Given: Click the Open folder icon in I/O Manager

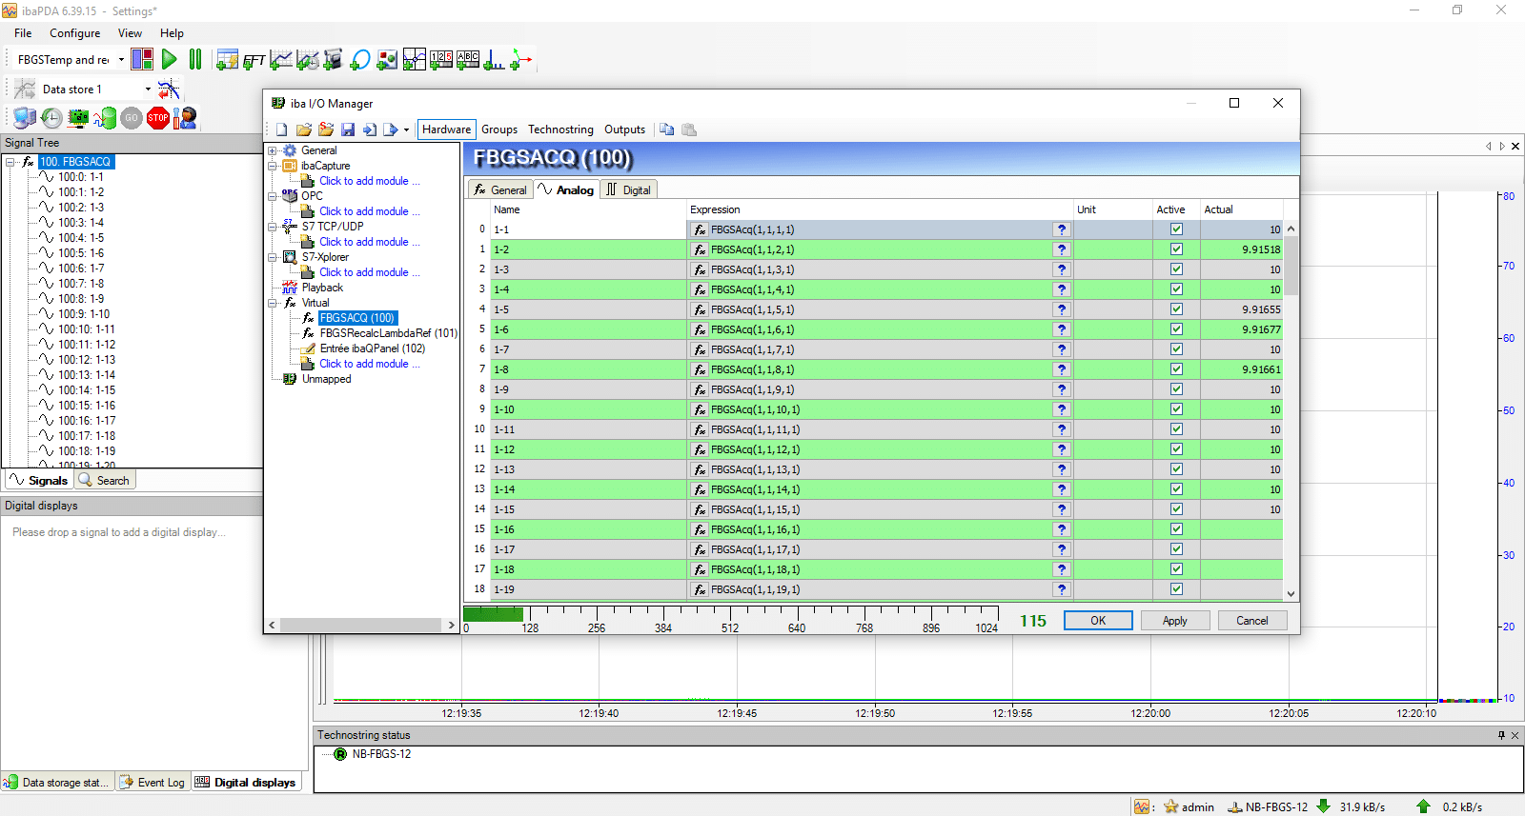Looking at the screenshot, I should (x=303, y=129).
